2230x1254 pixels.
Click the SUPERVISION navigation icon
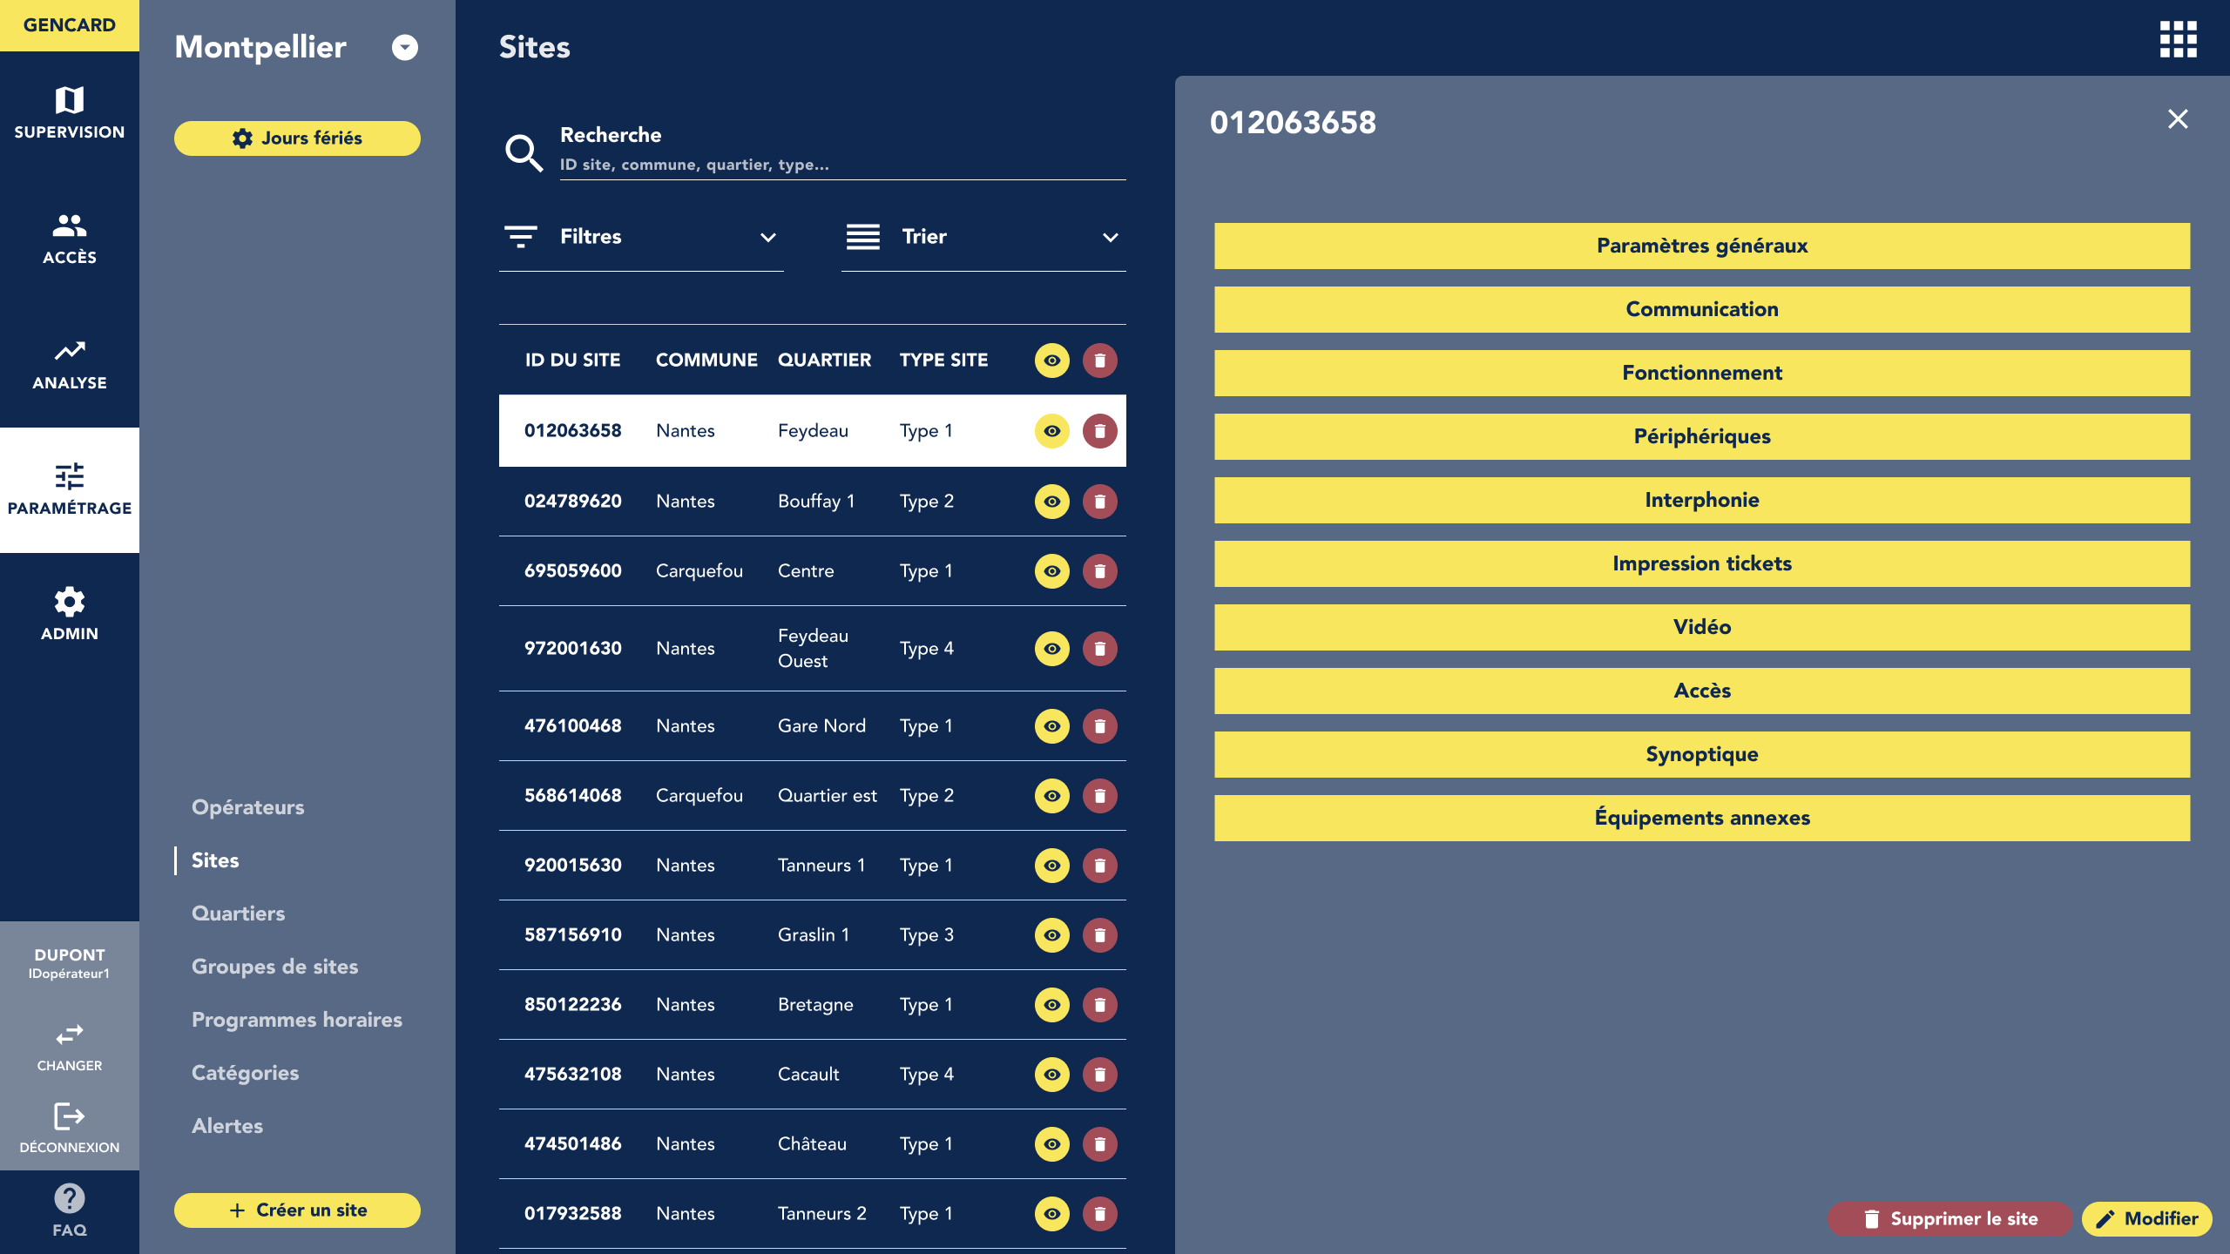(x=69, y=111)
